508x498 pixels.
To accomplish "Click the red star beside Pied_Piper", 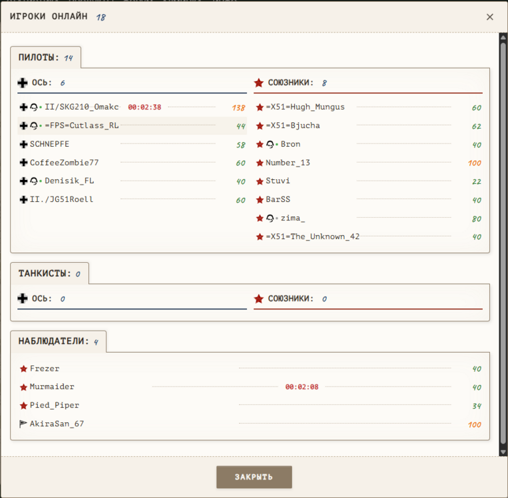I will pos(23,405).
